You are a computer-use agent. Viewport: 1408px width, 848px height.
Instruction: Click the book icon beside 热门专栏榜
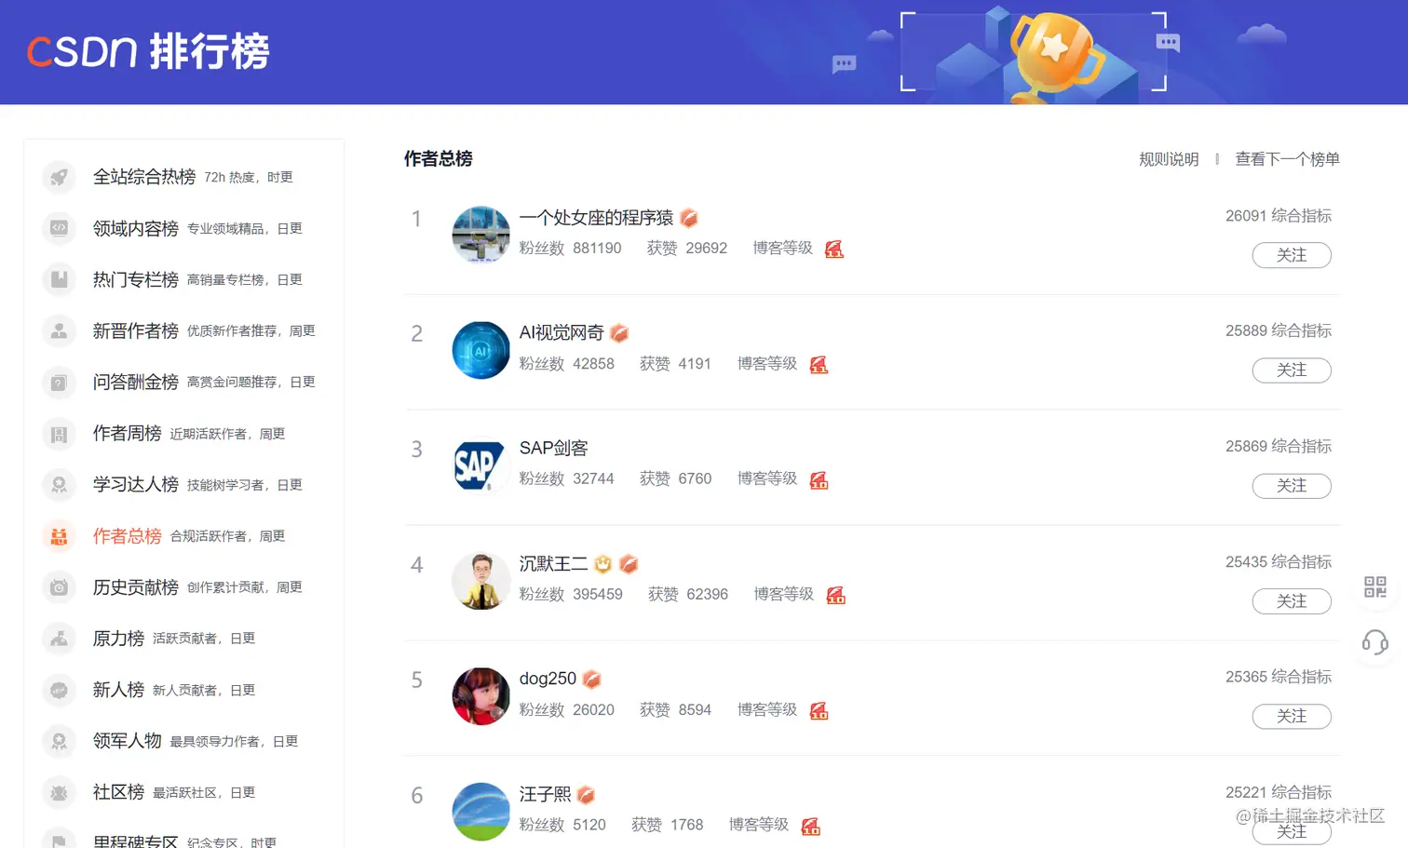(59, 279)
